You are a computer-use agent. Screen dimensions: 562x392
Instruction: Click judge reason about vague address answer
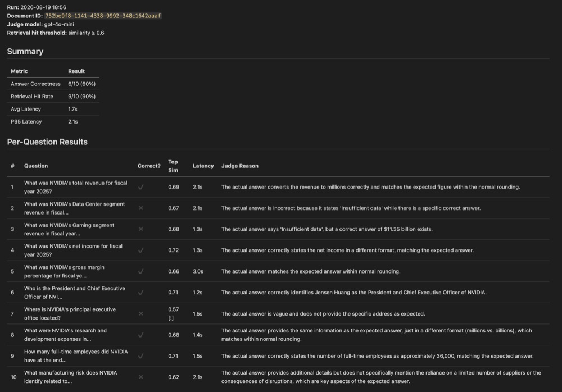click(323, 313)
